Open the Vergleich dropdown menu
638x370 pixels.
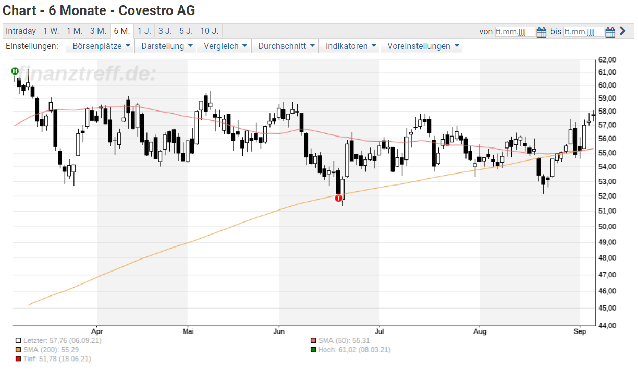(225, 46)
